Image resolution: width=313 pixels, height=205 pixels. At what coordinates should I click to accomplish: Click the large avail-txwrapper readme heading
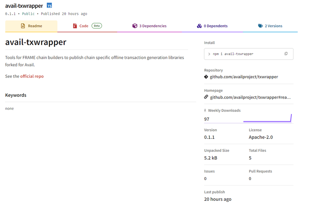point(36,42)
